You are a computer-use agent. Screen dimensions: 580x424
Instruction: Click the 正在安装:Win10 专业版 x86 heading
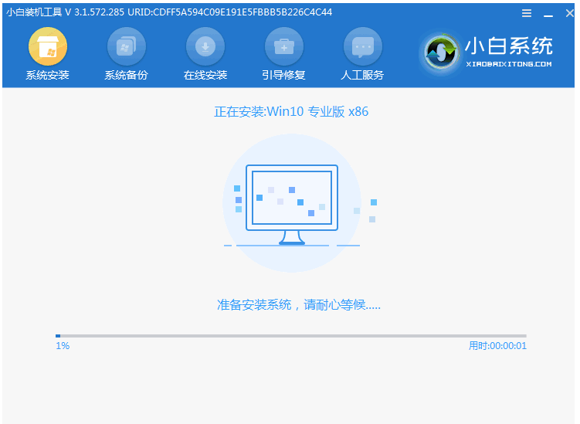(291, 111)
